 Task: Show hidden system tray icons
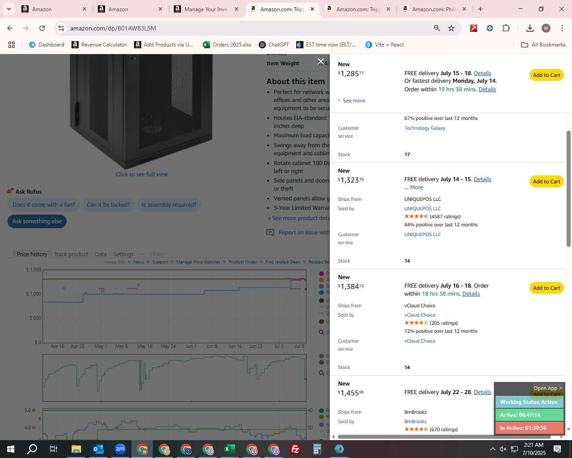coord(492,449)
